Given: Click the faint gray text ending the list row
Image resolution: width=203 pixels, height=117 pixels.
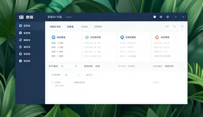Looking at the screenshot, I should pyautogui.click(x=157, y=82).
